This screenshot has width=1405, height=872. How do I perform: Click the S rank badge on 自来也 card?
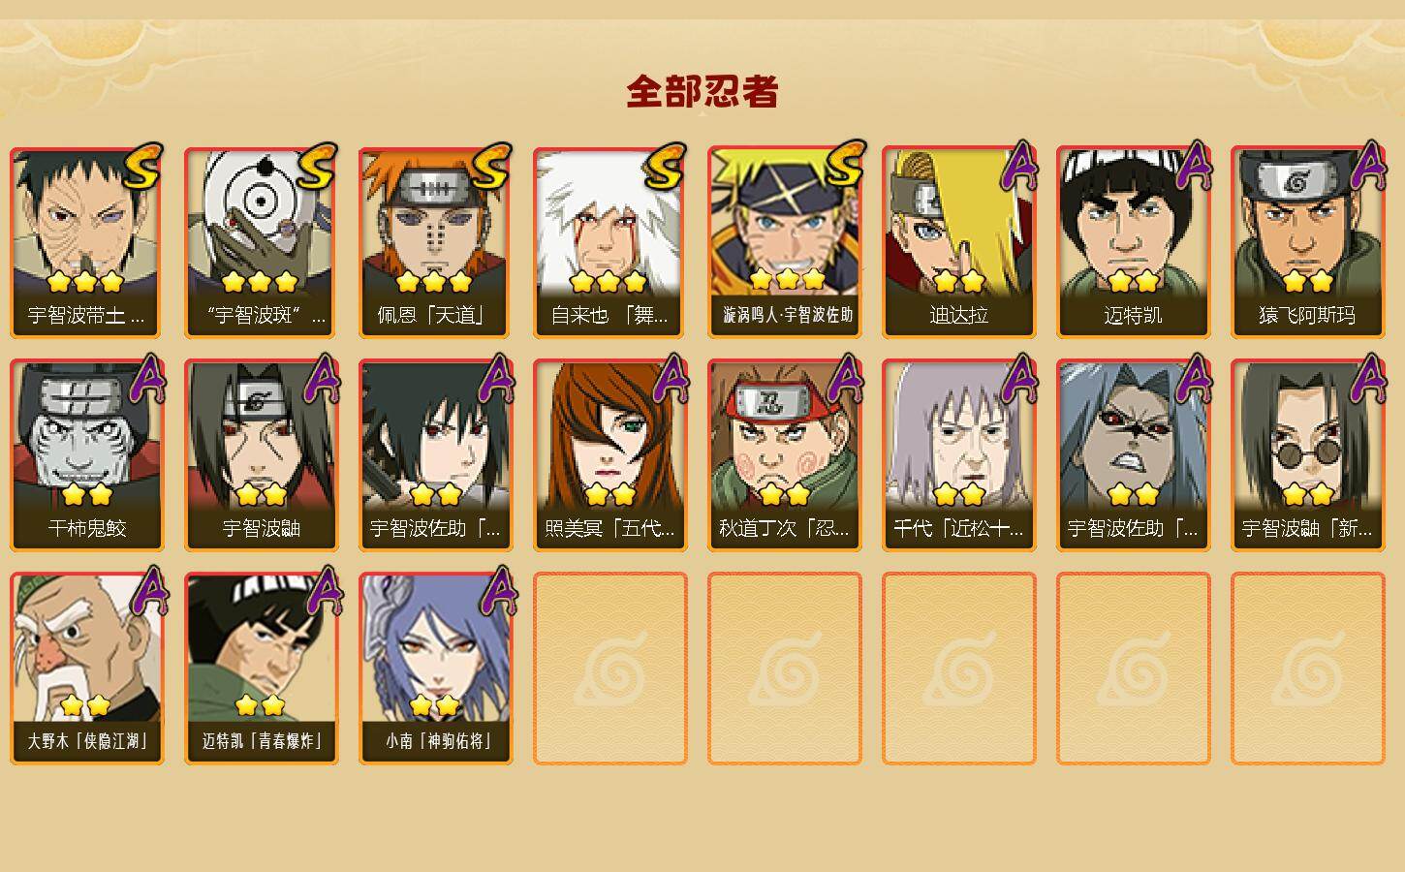pyautogui.click(x=666, y=167)
